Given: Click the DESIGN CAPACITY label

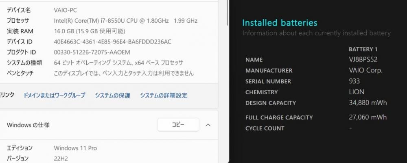Looking at the screenshot, I should tap(271, 103).
